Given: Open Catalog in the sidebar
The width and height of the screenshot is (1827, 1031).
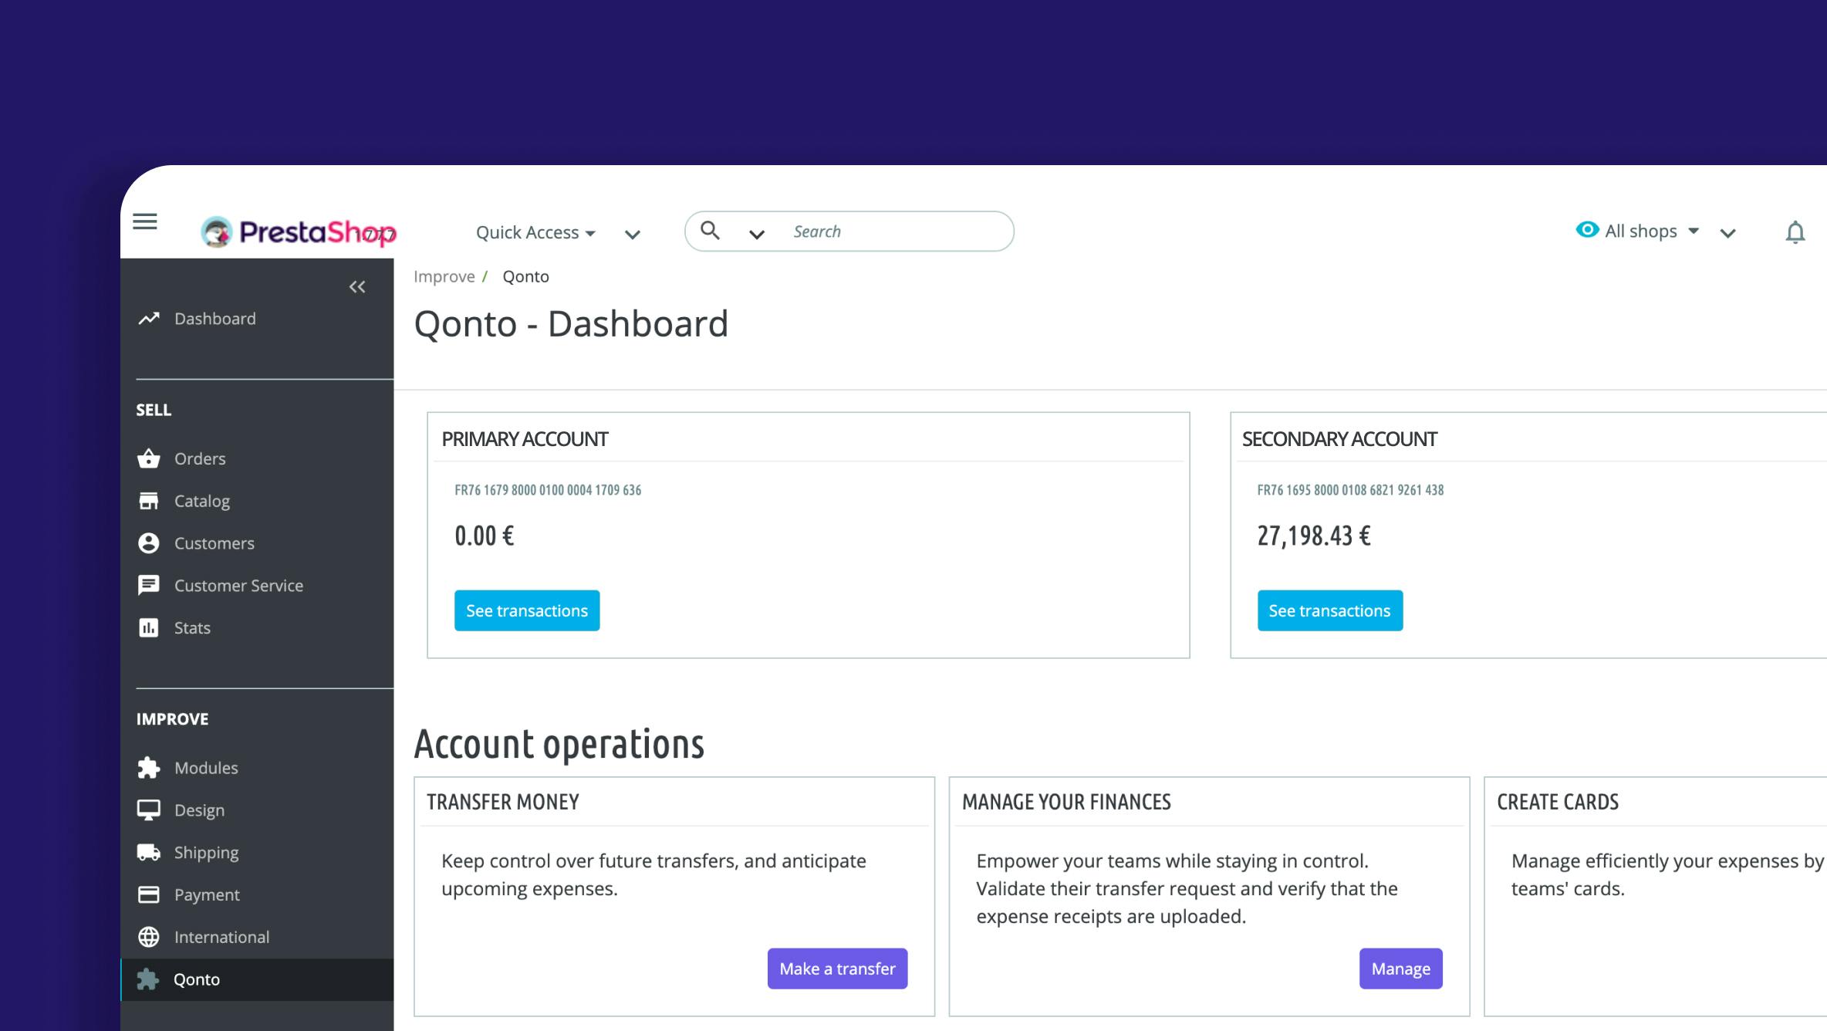Looking at the screenshot, I should coord(202,501).
